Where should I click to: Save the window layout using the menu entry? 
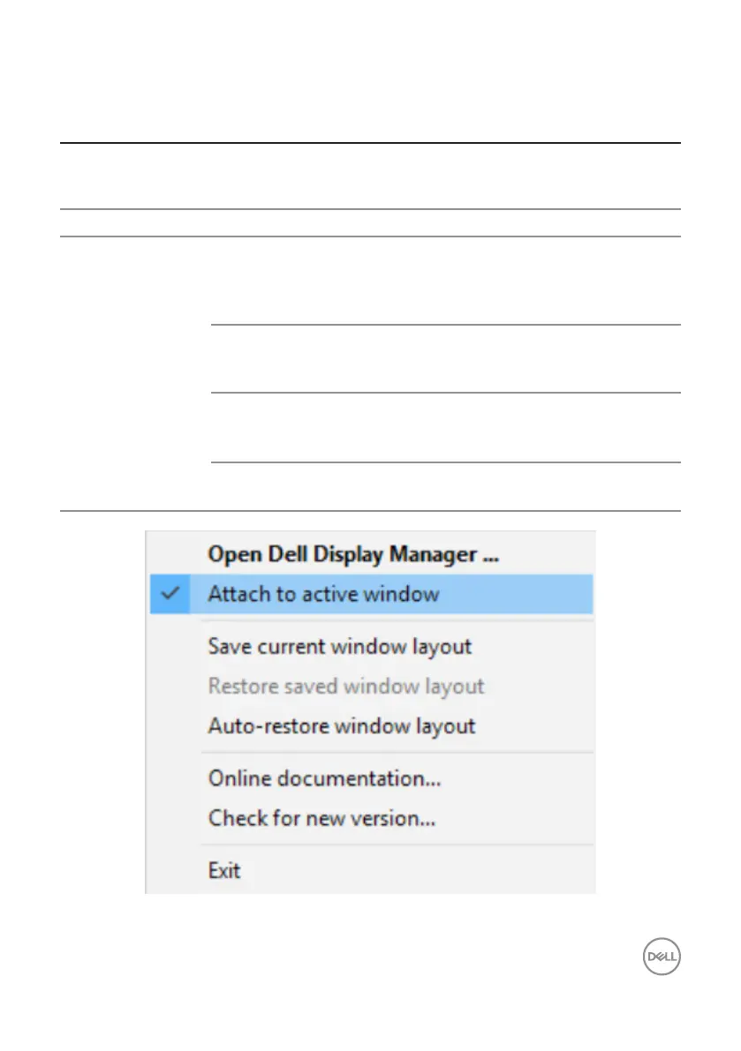click(x=339, y=646)
